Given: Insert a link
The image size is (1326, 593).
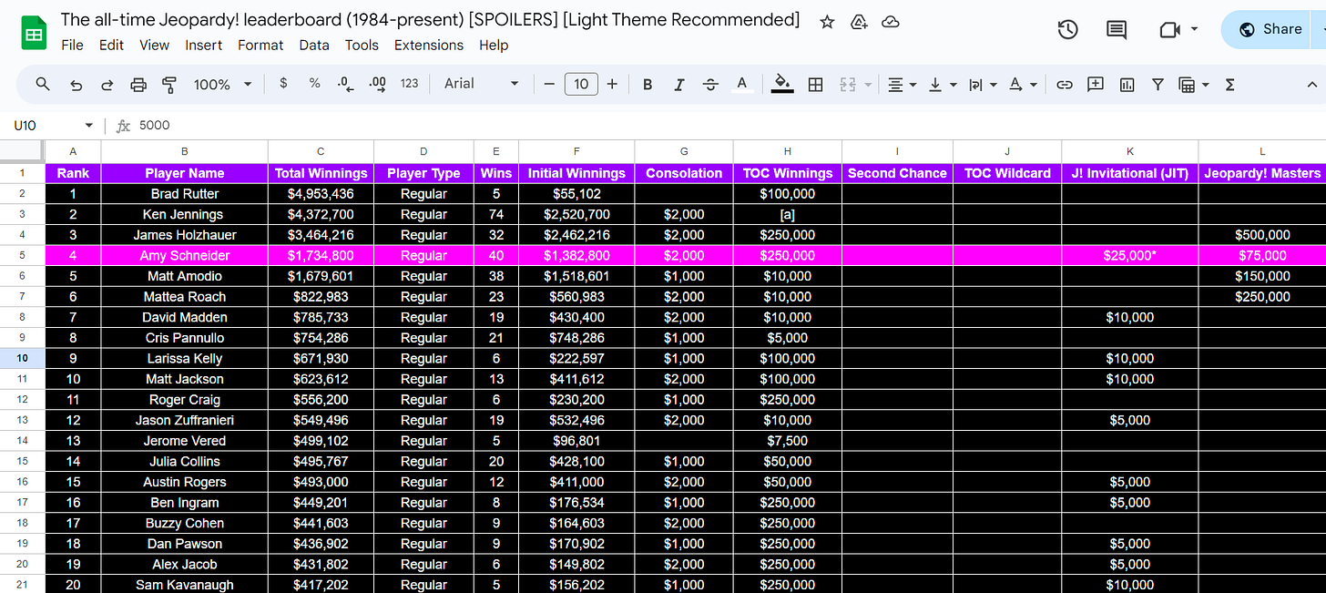Looking at the screenshot, I should click(1064, 84).
